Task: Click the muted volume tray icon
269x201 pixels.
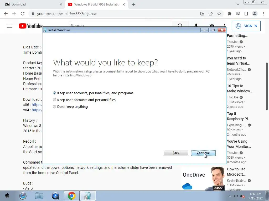Action: (242, 196)
